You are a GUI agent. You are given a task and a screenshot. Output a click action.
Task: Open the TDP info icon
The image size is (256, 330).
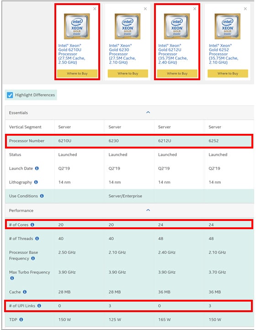(x=21, y=319)
